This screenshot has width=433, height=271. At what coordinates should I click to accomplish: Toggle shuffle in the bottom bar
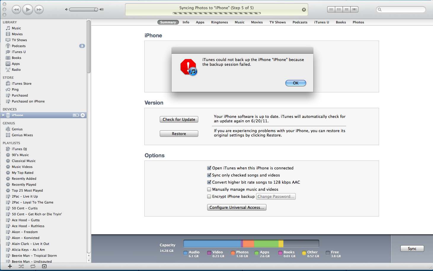coord(21,266)
